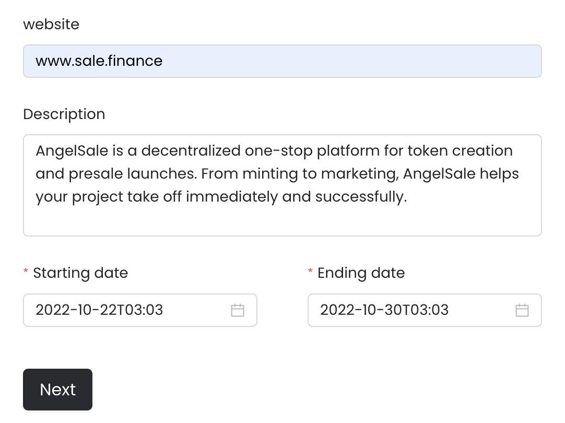This screenshot has height=423, width=565.
Task: Select the Starting date value 2022-10-22T03:03
Action: pyautogui.click(x=99, y=310)
